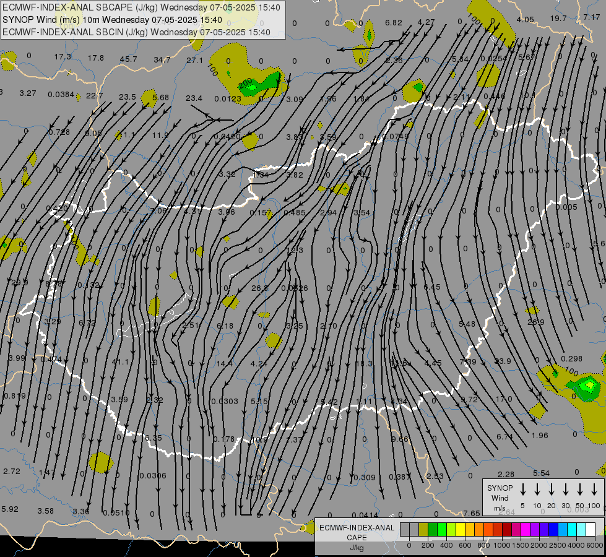Viewport: 606px width, 557px height.
Task: Pick the pure blue CAPE swatch before 2500
Action: [x=553, y=529]
